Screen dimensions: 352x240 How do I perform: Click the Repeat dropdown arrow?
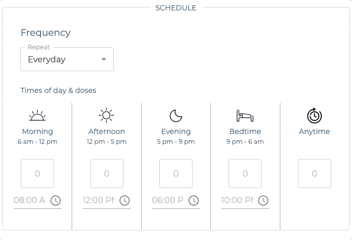pyautogui.click(x=104, y=59)
